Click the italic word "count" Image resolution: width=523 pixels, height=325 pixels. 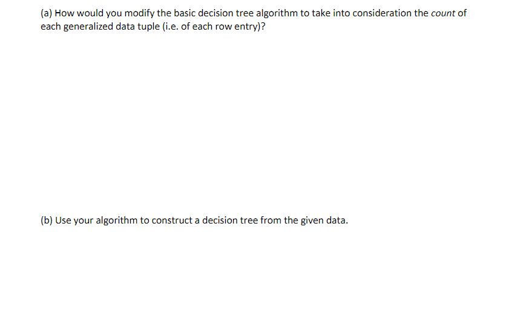(x=443, y=13)
